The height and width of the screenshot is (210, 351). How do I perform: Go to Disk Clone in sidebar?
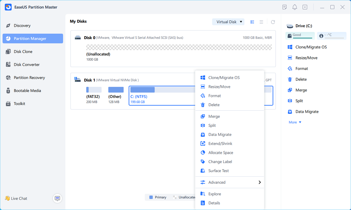coord(23,52)
